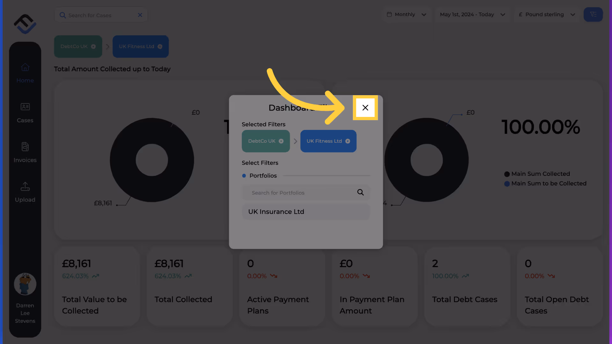Open the Home page from sidebar

[25, 73]
